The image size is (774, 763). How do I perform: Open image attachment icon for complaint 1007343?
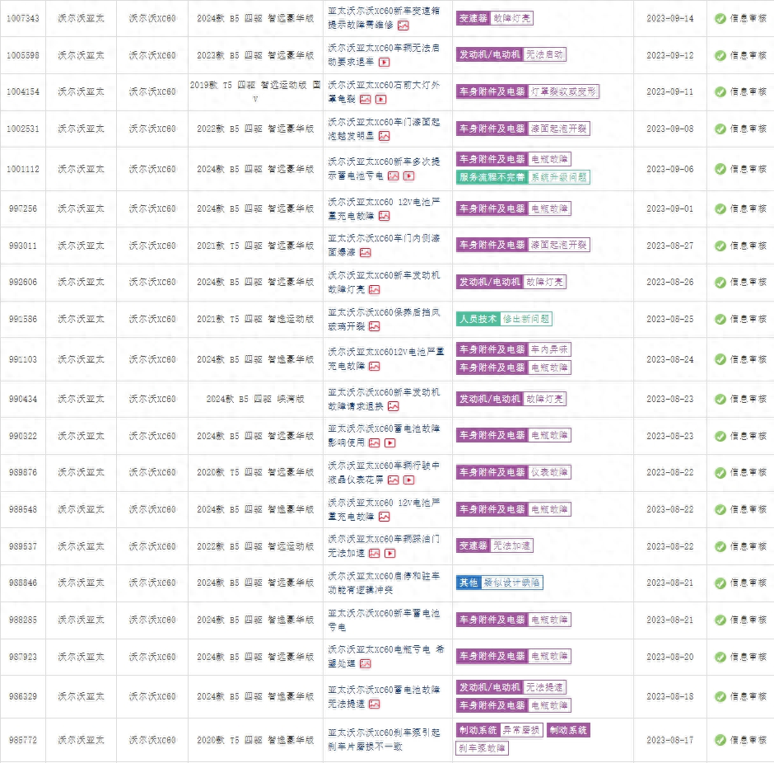(403, 26)
